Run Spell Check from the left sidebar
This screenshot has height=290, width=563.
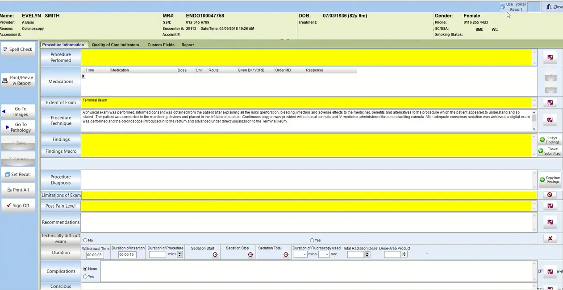click(x=18, y=49)
